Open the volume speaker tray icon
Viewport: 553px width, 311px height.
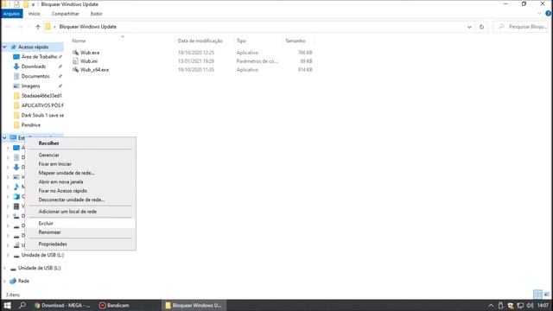(530, 306)
